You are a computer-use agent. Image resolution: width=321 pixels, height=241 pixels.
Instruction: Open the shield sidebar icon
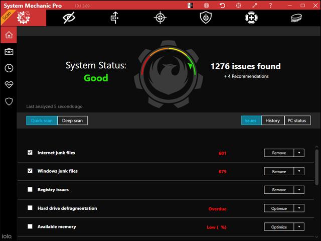click(x=9, y=101)
